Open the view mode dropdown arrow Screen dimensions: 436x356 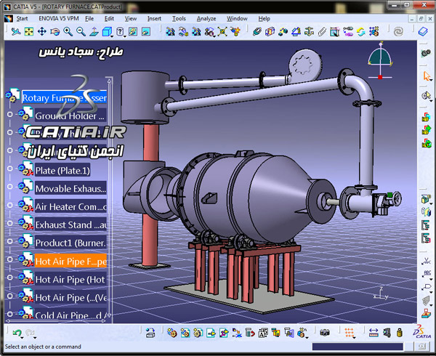point(125,36)
